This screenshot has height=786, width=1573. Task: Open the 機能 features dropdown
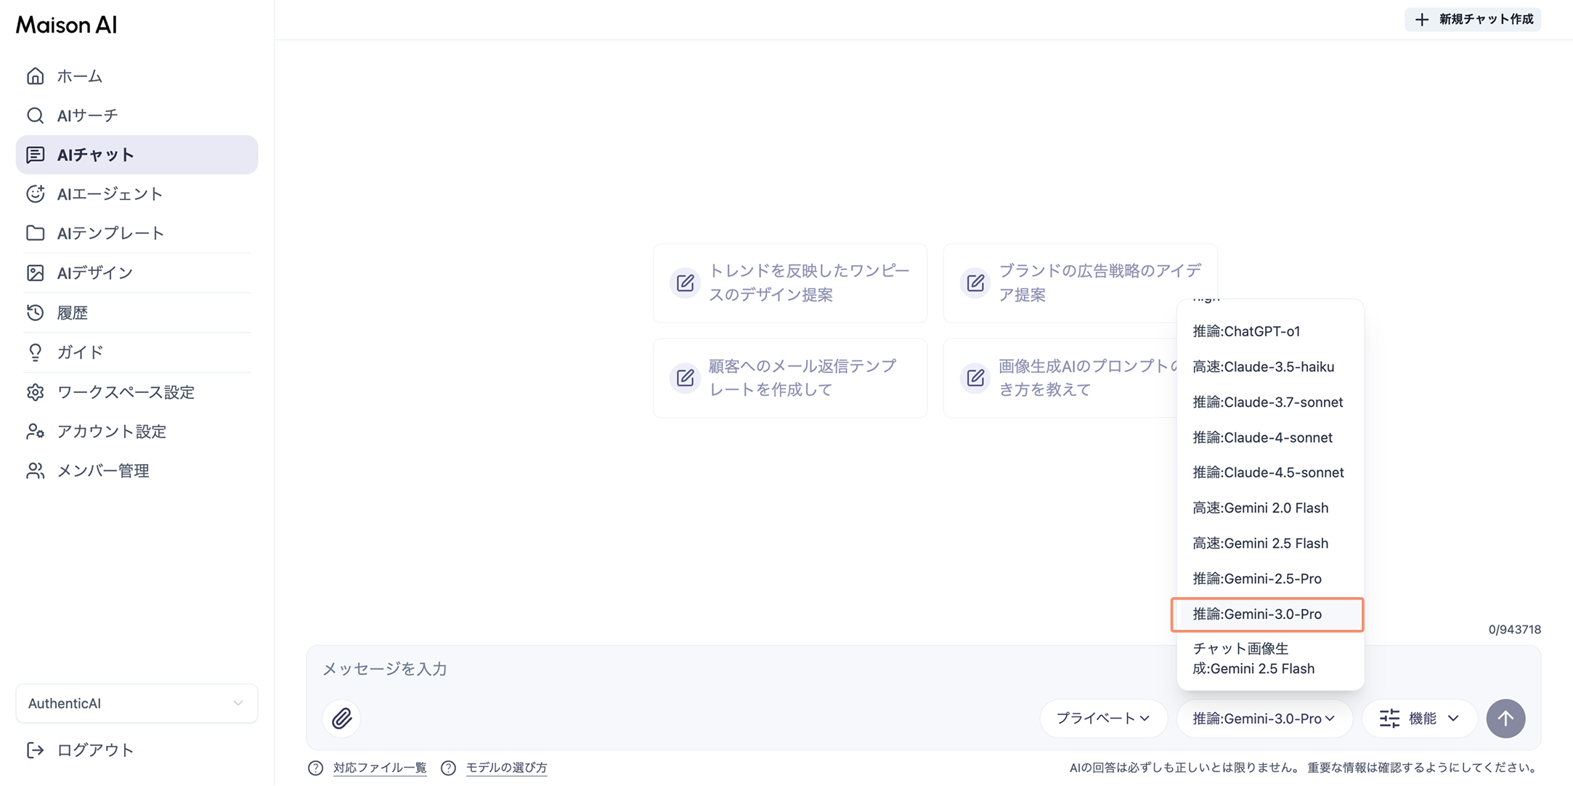tap(1419, 718)
